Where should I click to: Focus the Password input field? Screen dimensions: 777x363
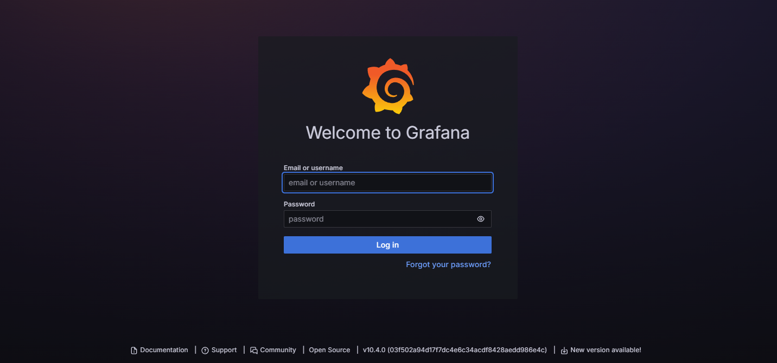[387, 219]
